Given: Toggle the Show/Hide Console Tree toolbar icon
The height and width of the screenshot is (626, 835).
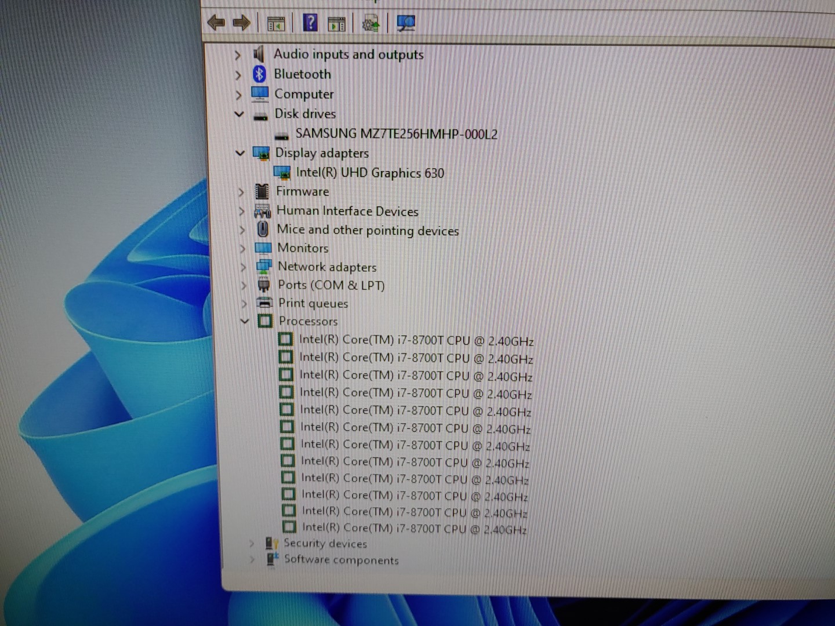Looking at the screenshot, I should [x=276, y=24].
